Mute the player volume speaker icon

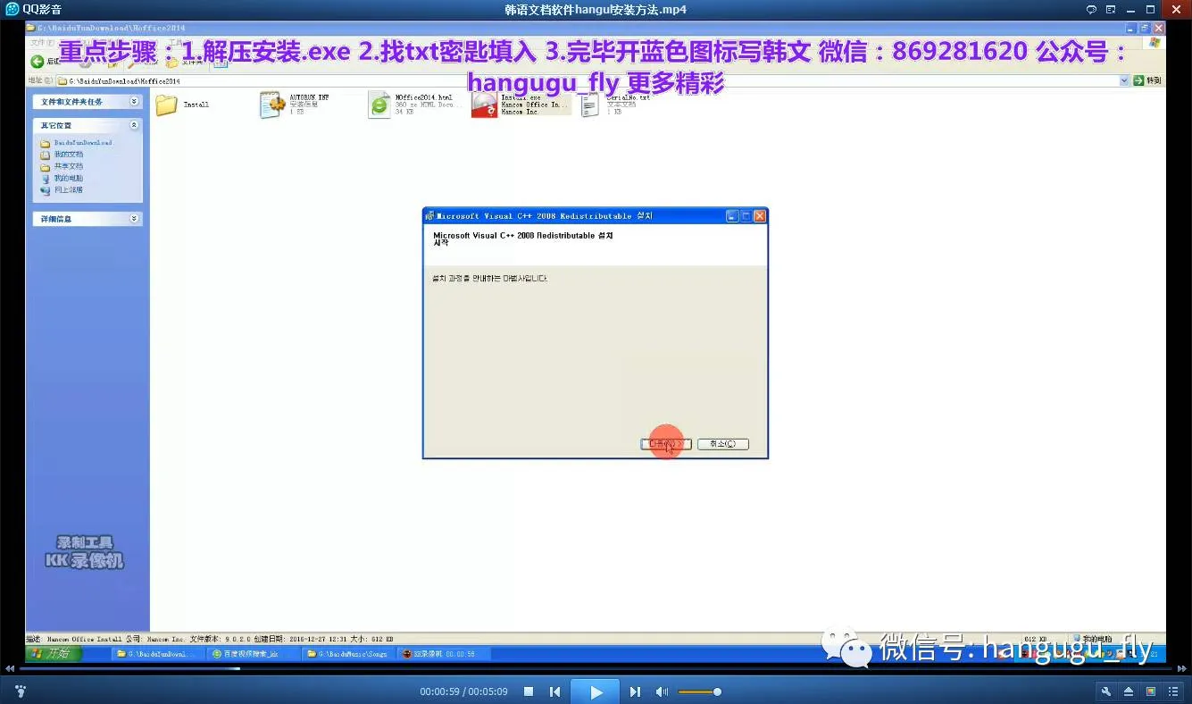(662, 691)
